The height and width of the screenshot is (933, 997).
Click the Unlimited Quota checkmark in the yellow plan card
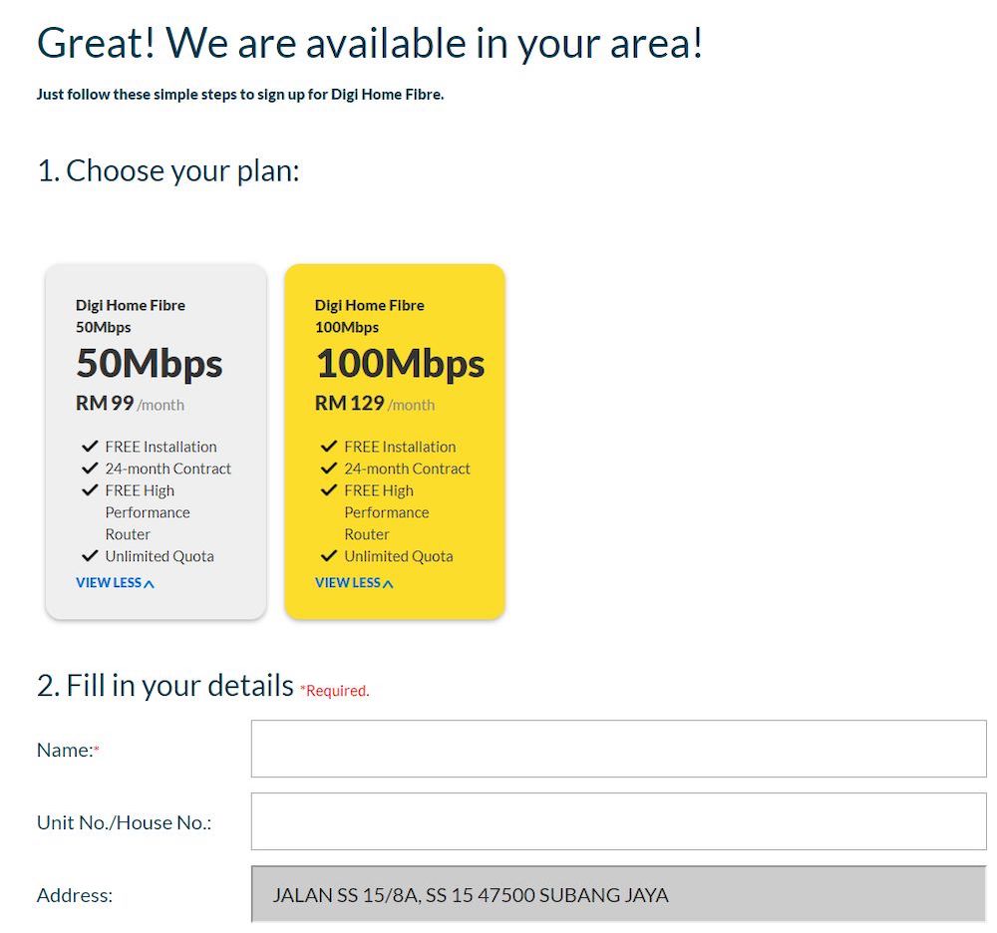click(x=329, y=556)
